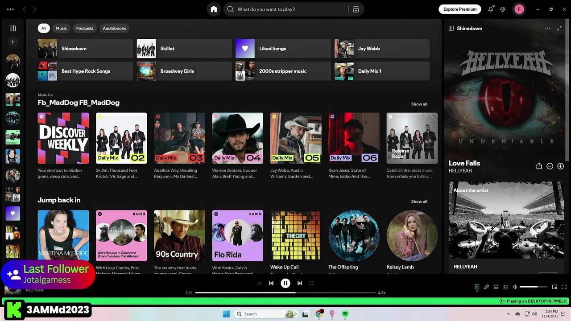571x321 pixels.
Task: Pause the current song
Action: click(285, 283)
